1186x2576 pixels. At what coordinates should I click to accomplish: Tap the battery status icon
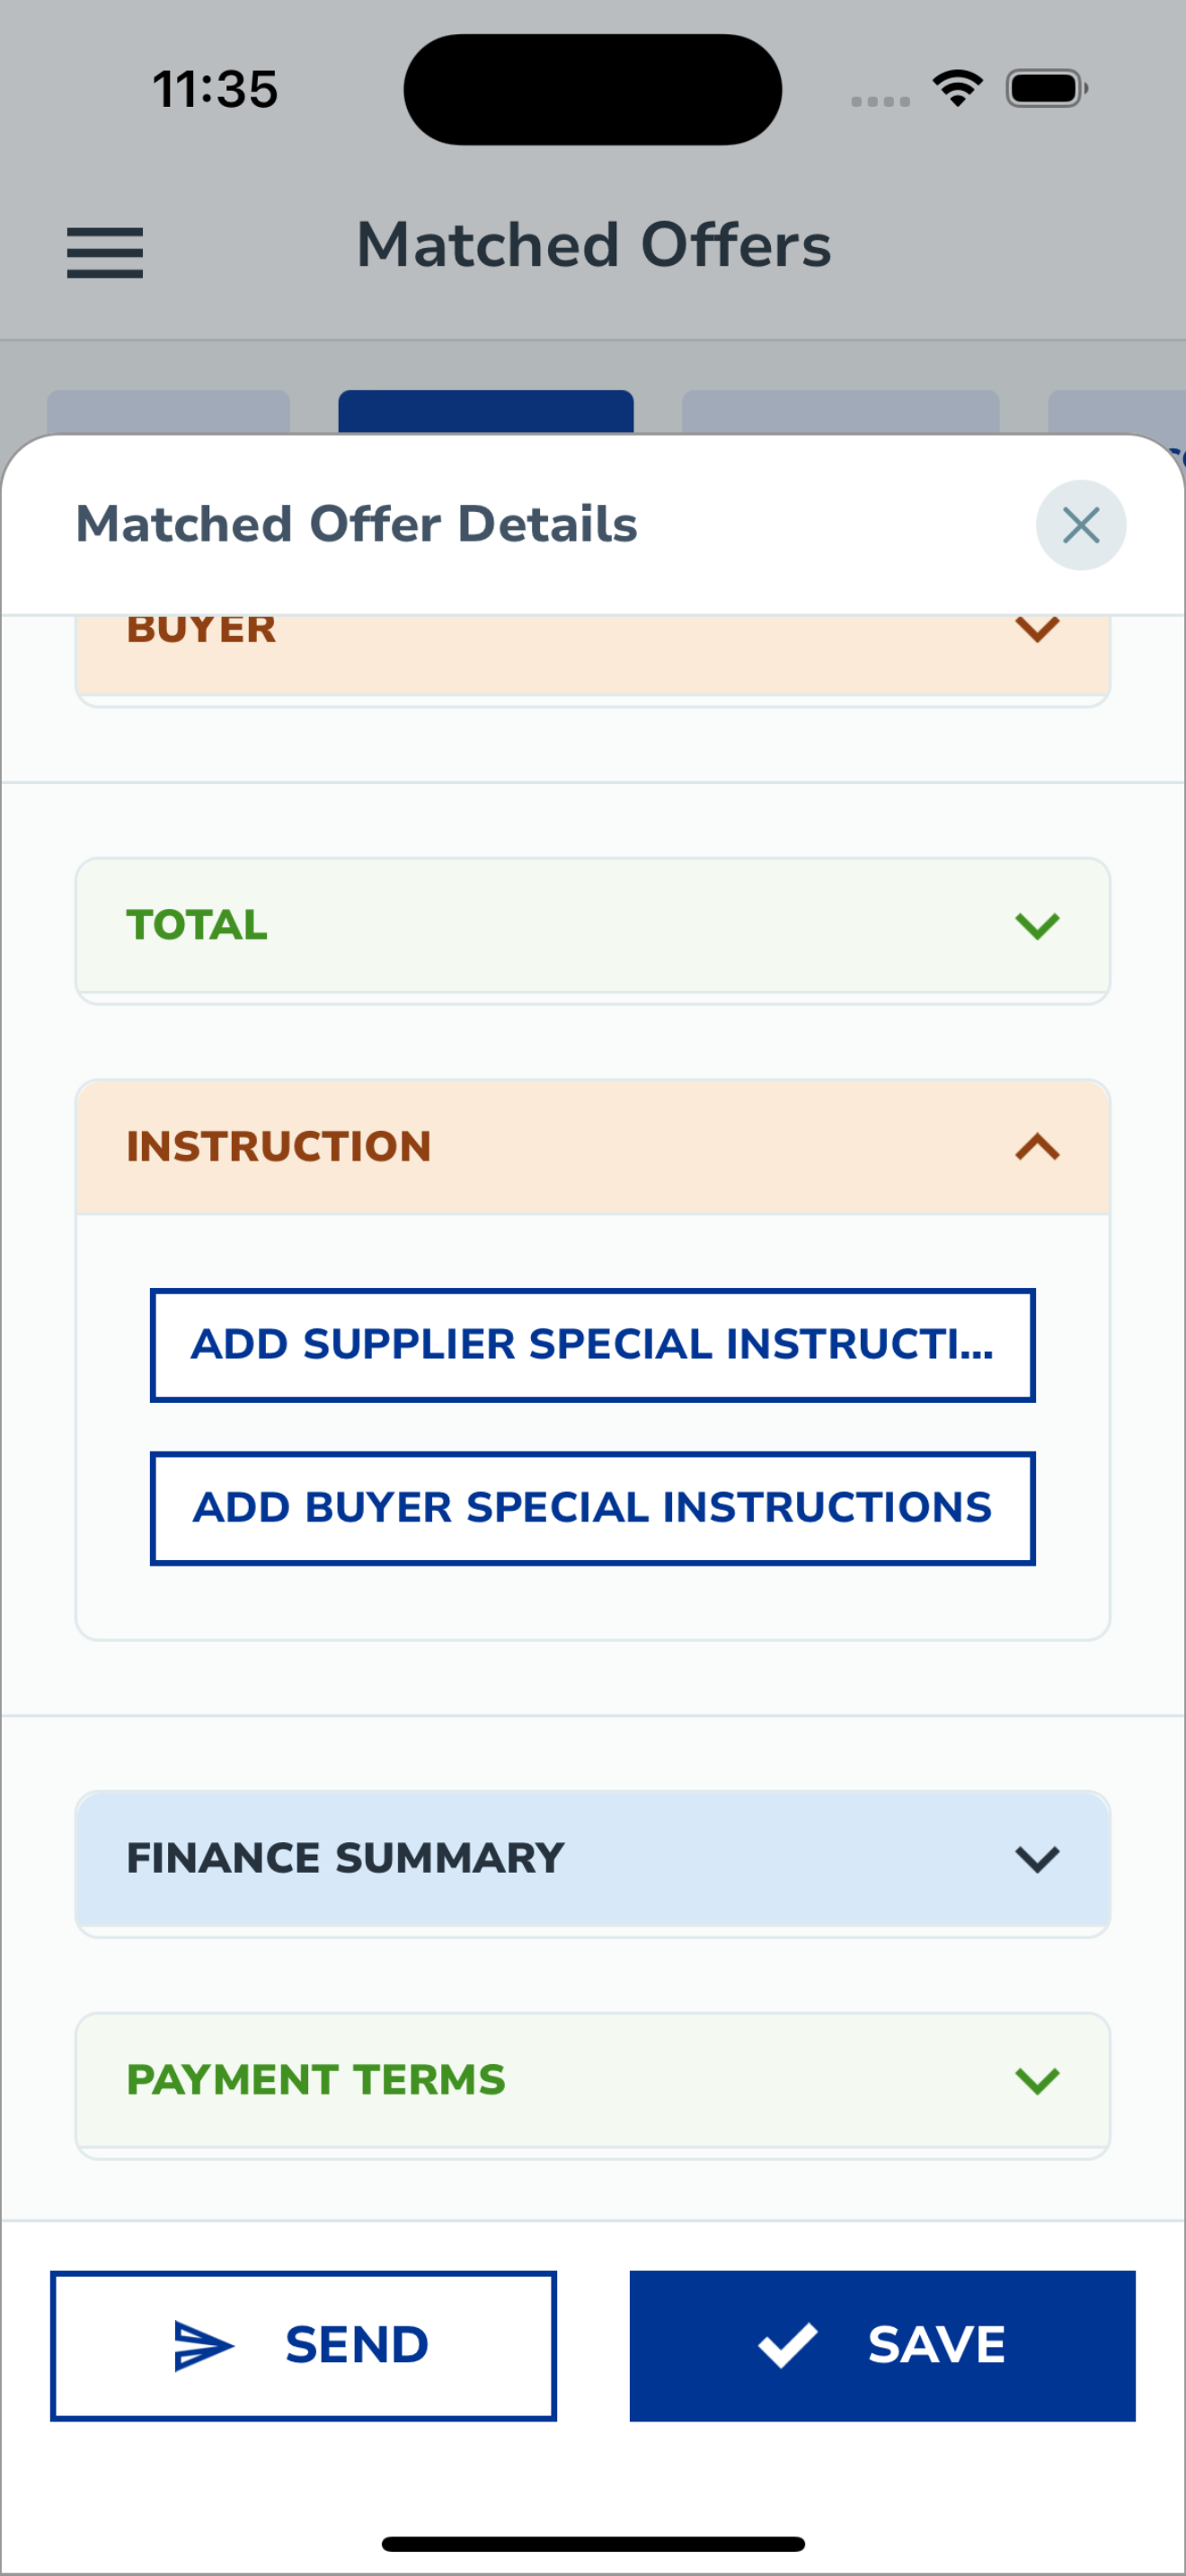[1047, 88]
